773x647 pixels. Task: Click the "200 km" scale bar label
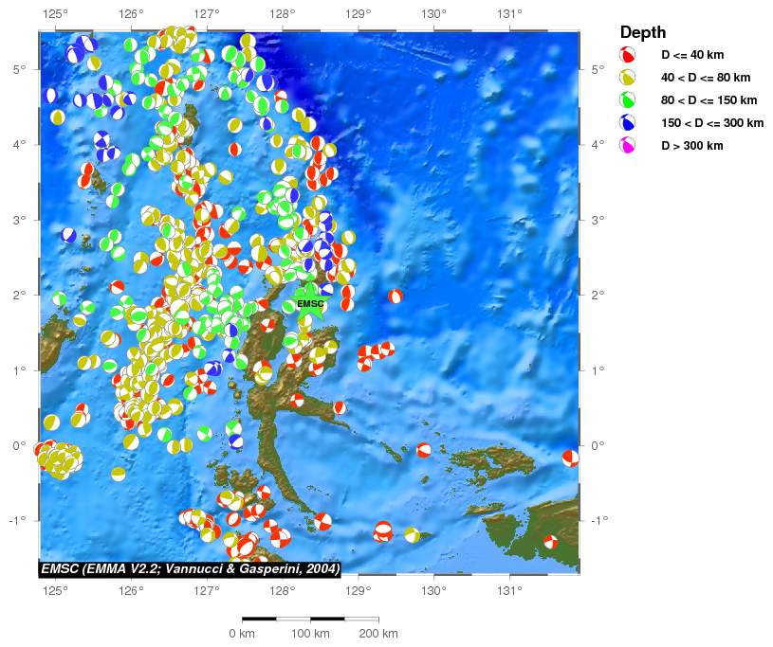[378, 633]
